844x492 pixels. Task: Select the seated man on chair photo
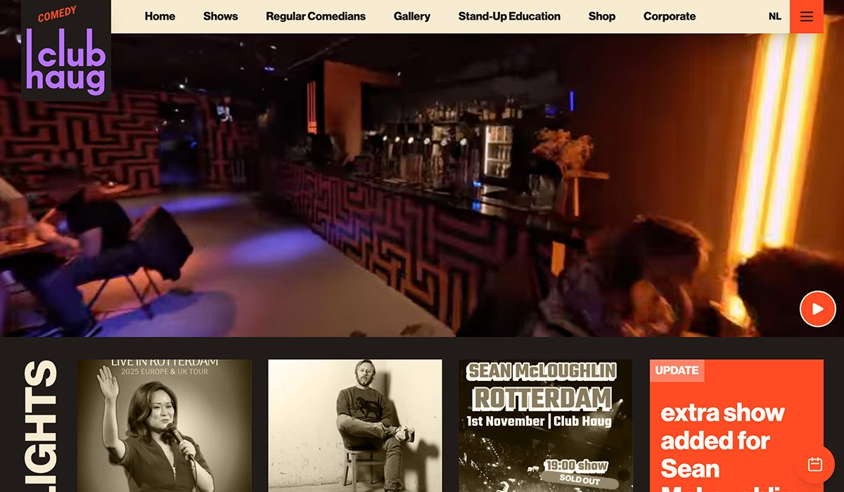[x=354, y=425]
